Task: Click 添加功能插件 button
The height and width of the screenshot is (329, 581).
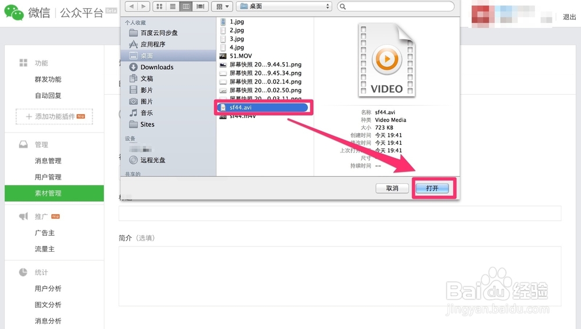Action: pos(54,116)
